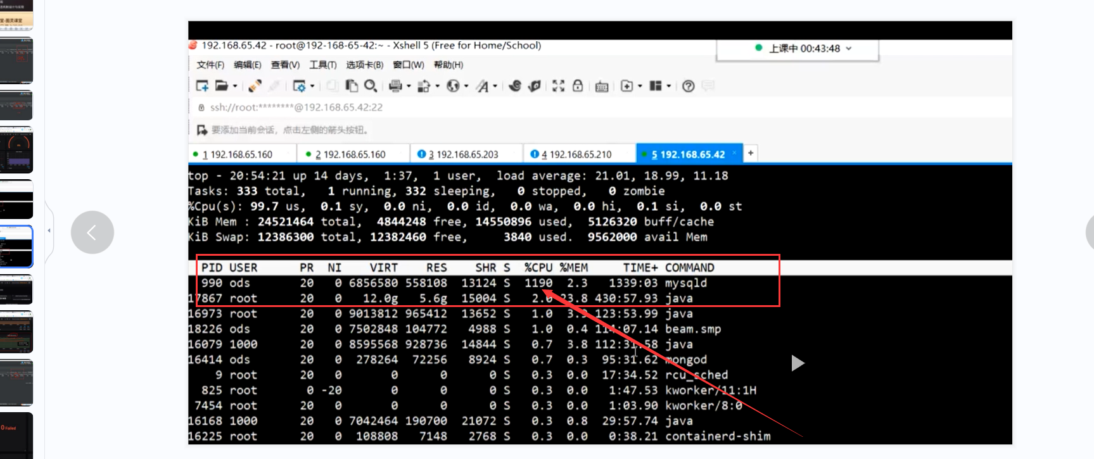Click the video play triangle button
The width and height of the screenshot is (1094, 459).
coord(798,363)
